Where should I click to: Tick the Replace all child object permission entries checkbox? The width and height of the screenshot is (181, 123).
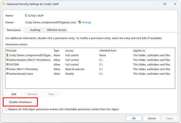[6, 109]
